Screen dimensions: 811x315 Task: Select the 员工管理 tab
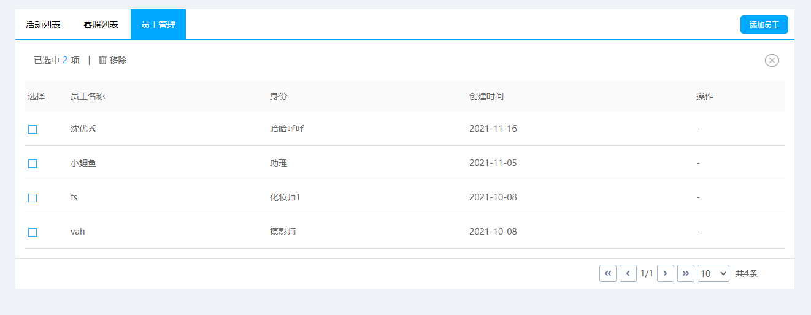tap(158, 25)
